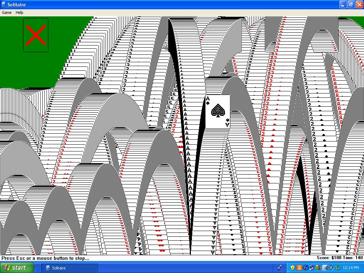Restore down the Solitaire window
The image size is (364, 273).
click(351, 4)
